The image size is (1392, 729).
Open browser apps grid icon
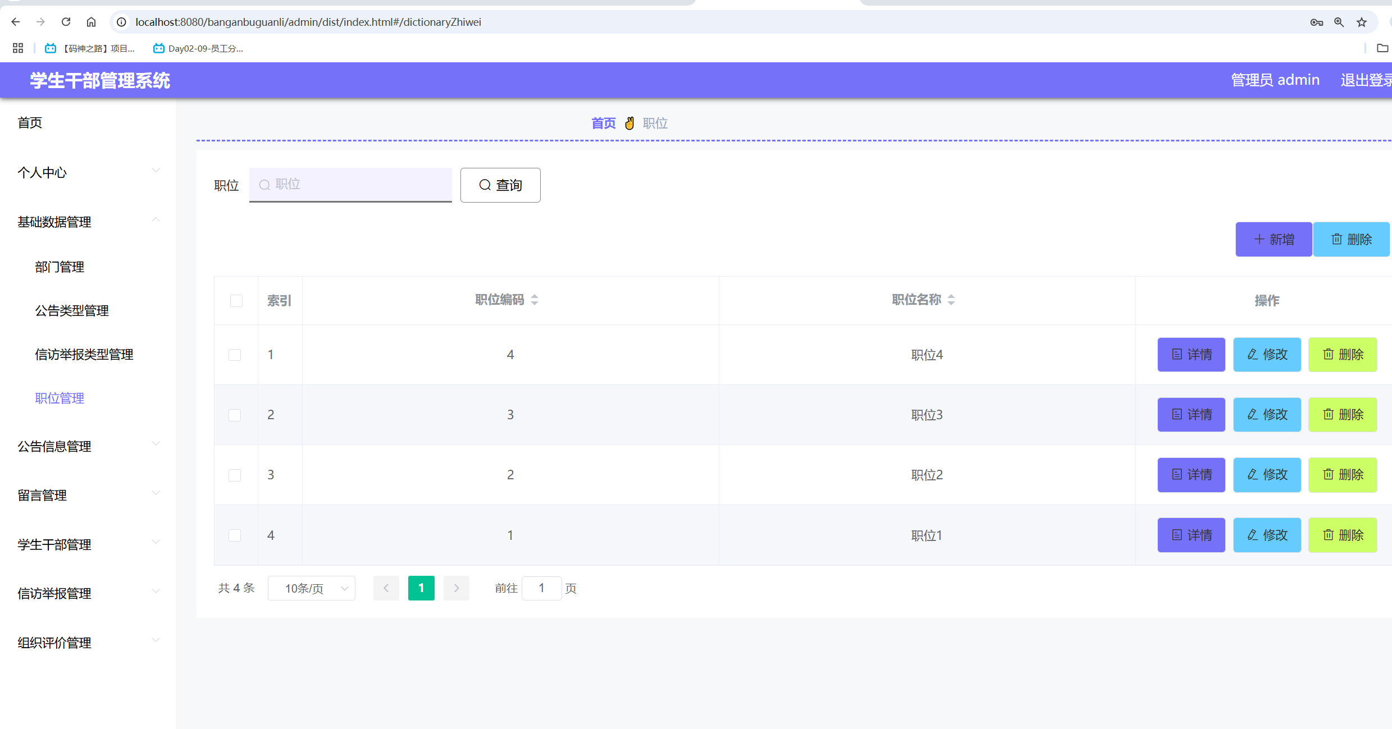point(18,48)
